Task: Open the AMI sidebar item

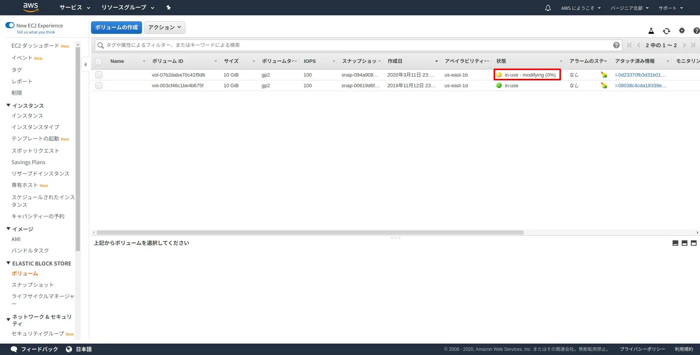Action: 16,239
